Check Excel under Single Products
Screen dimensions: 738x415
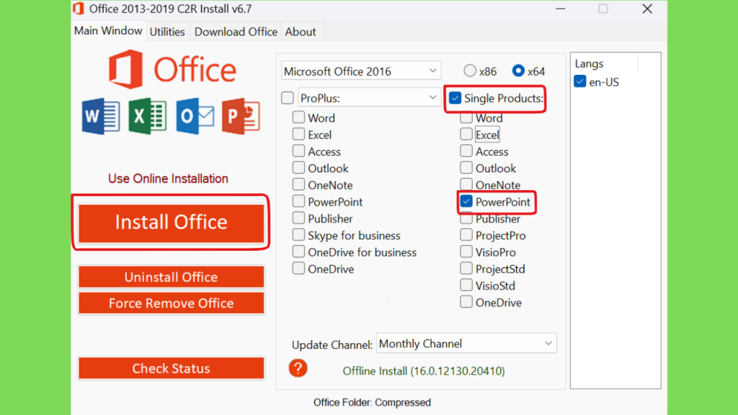tap(466, 133)
